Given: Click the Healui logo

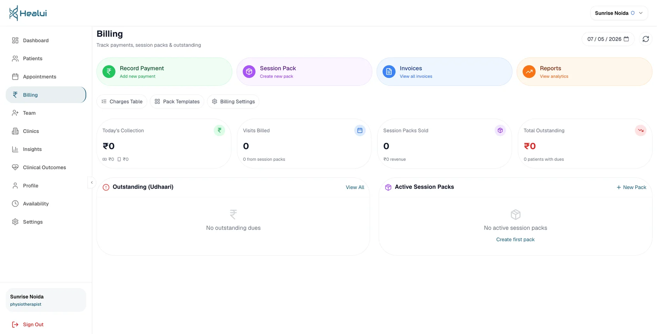Looking at the screenshot, I should pos(28,13).
